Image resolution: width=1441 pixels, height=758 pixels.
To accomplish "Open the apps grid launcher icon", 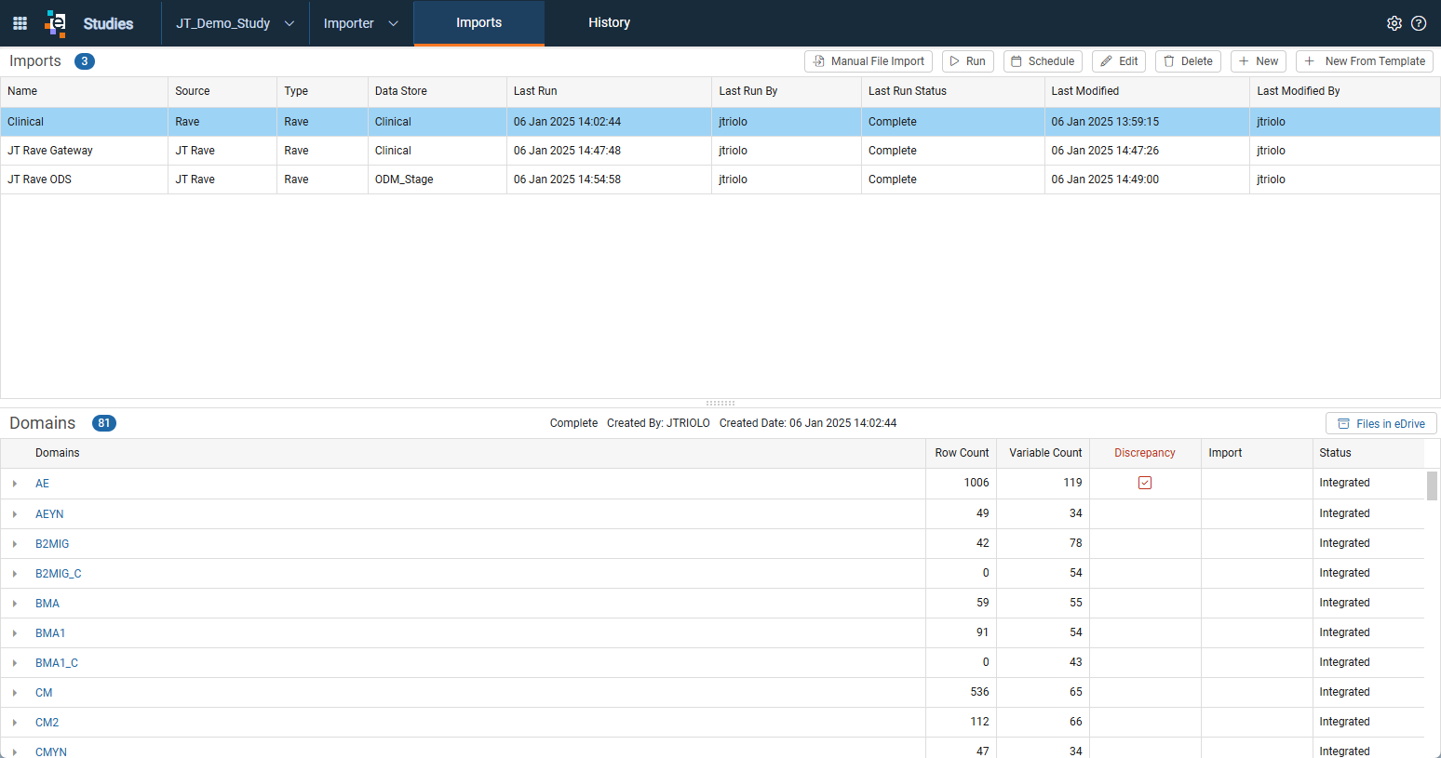I will click(x=20, y=23).
